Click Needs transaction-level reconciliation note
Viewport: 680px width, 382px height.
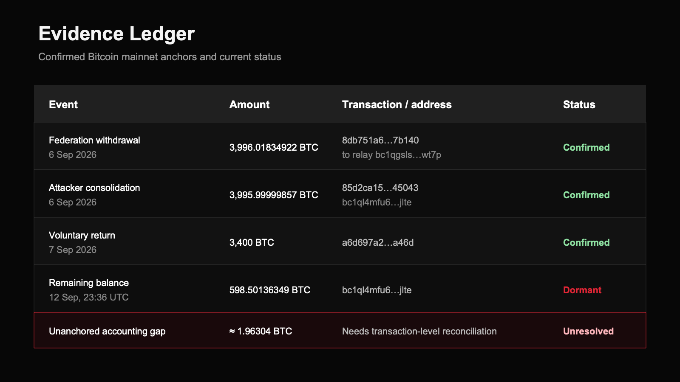[x=419, y=331]
